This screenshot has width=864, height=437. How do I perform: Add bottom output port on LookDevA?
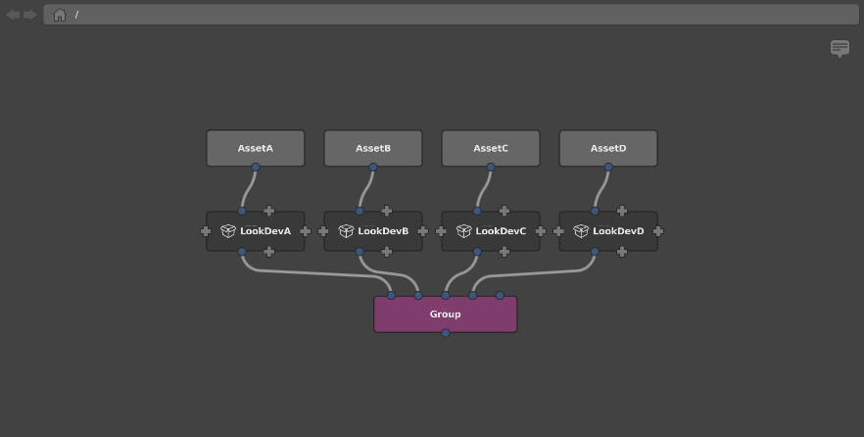(x=268, y=252)
